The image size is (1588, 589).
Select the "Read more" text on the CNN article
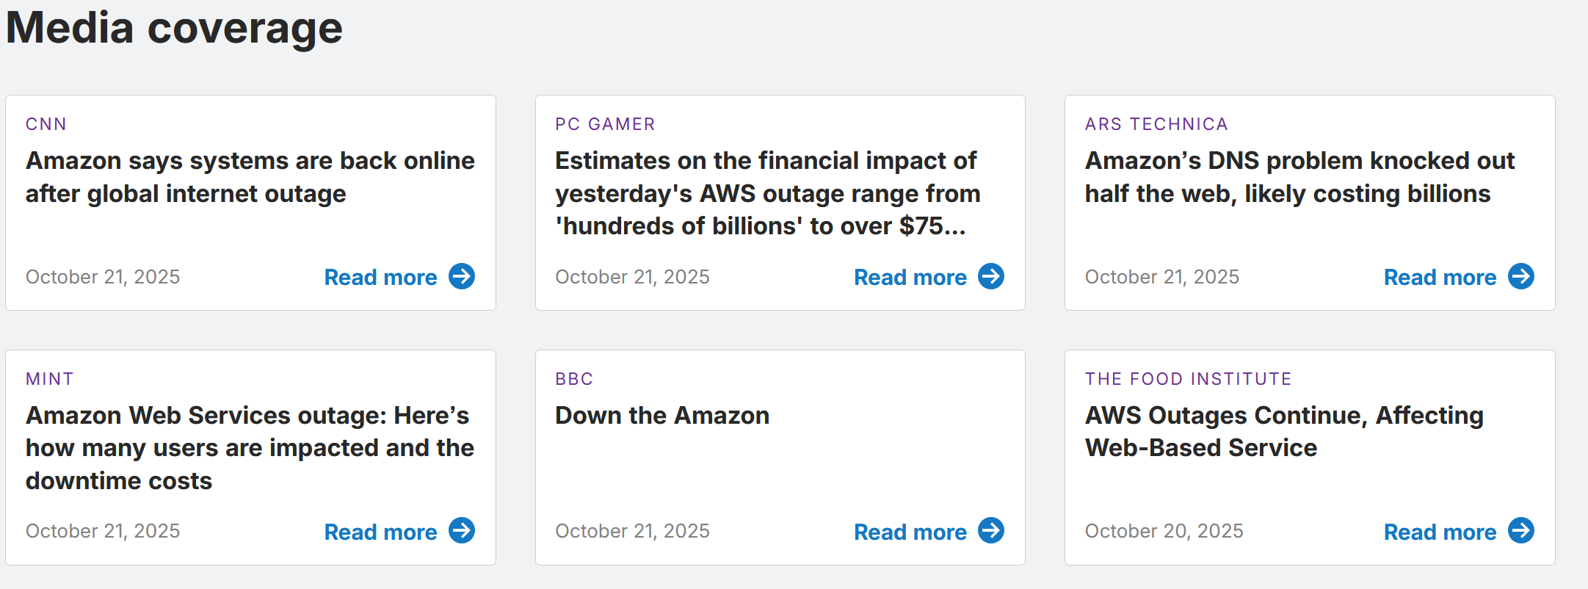point(380,278)
